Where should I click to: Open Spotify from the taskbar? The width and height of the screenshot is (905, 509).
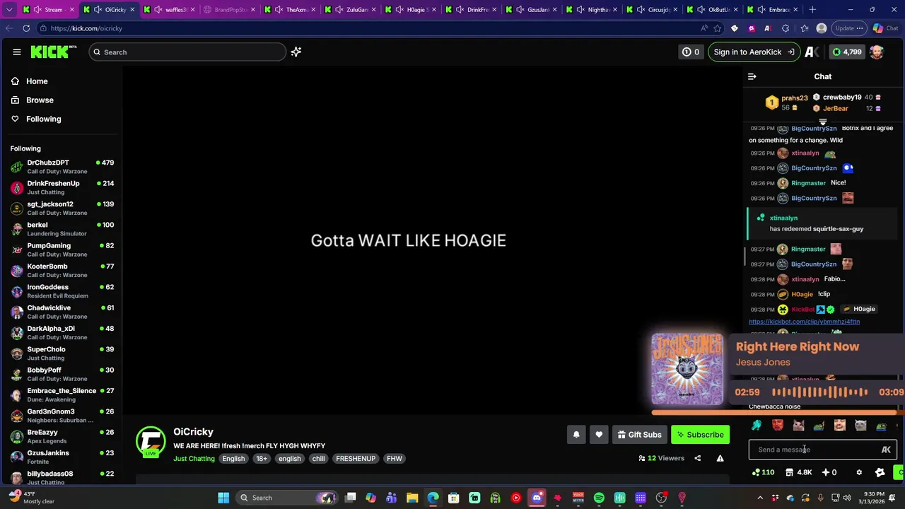[x=599, y=498]
